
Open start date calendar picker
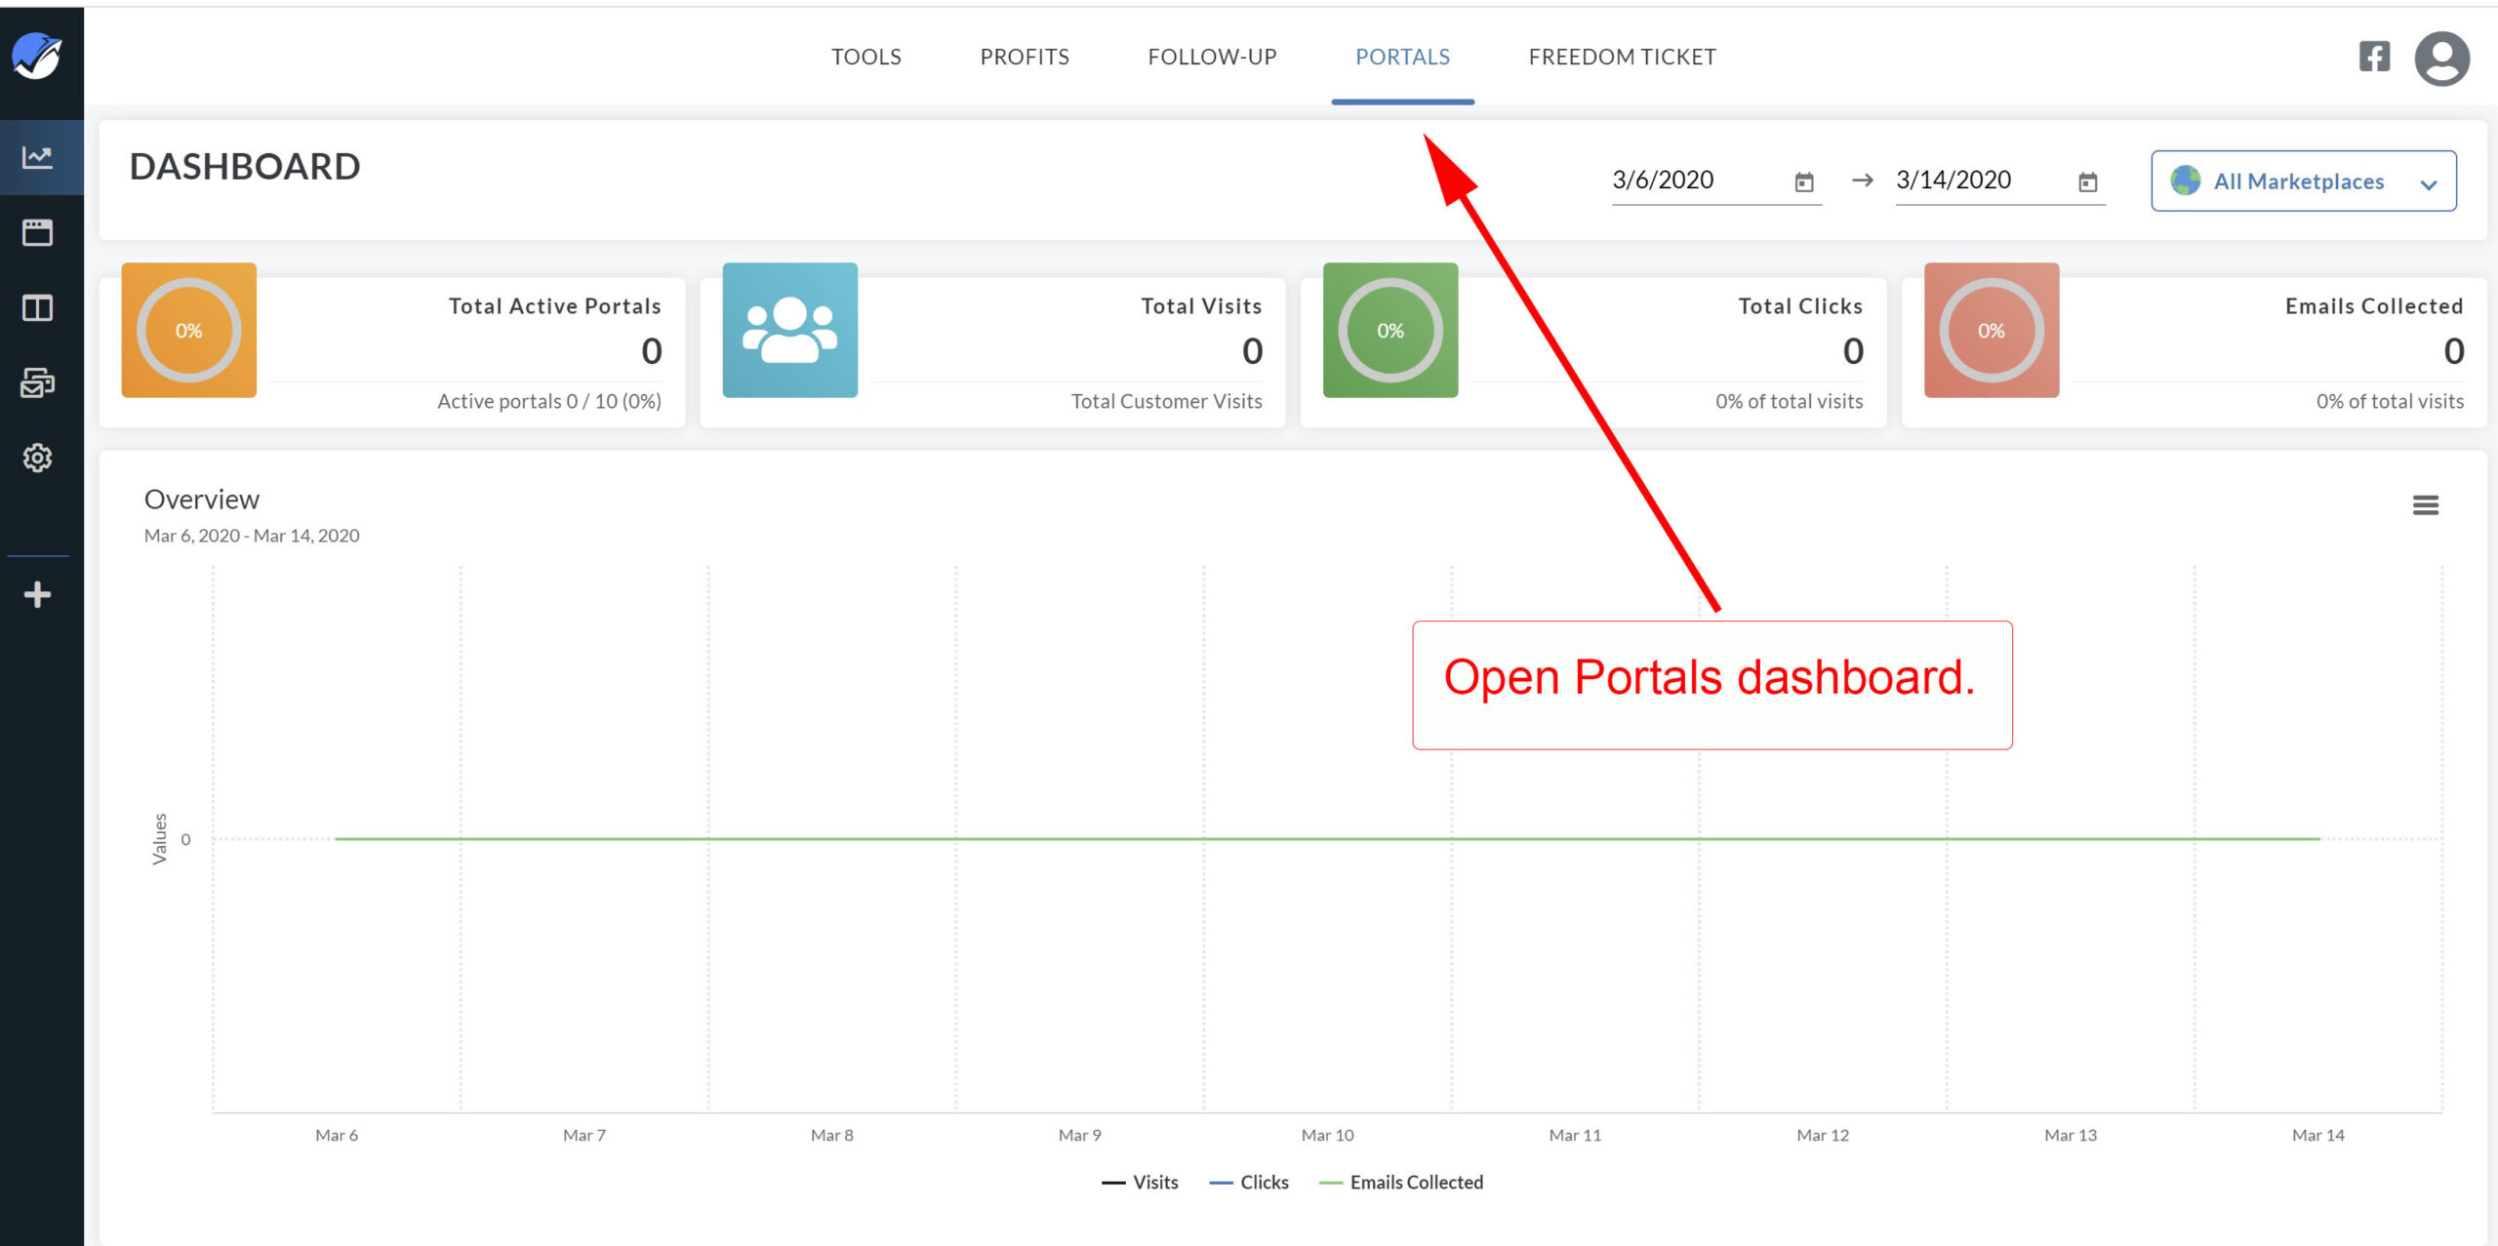(x=1802, y=181)
